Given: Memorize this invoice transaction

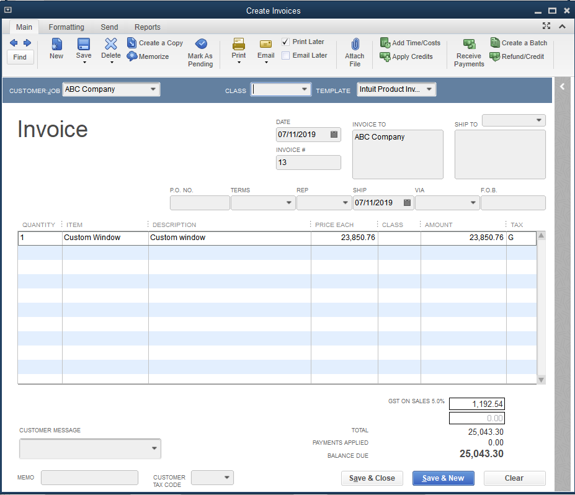Looking at the screenshot, I should point(148,56).
